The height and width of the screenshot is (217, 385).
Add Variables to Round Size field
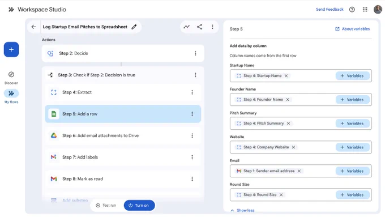click(353, 195)
